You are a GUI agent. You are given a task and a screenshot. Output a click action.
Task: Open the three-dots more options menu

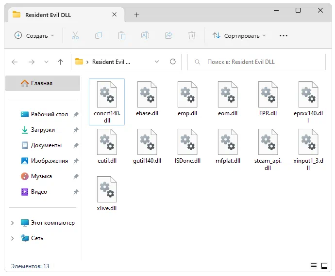(284, 36)
